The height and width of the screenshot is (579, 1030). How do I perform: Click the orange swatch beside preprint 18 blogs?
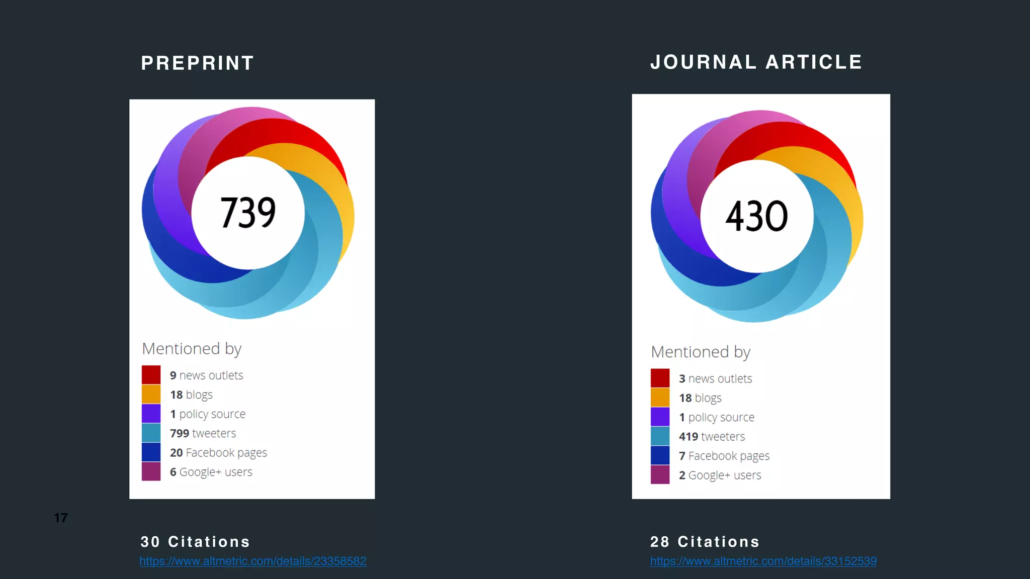(x=151, y=394)
